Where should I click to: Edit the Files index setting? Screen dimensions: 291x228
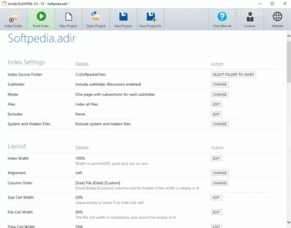216,104
